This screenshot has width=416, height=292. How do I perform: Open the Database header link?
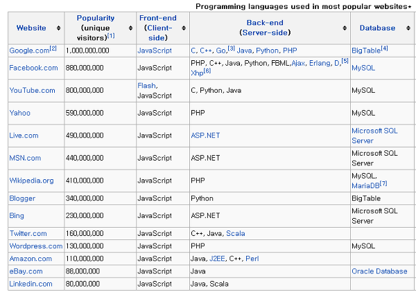tap(377, 28)
